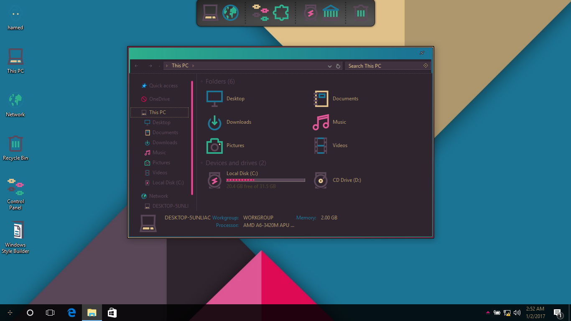Image resolution: width=571 pixels, height=321 pixels.
Task: Open CD Drive (D:)
Action: 321,180
